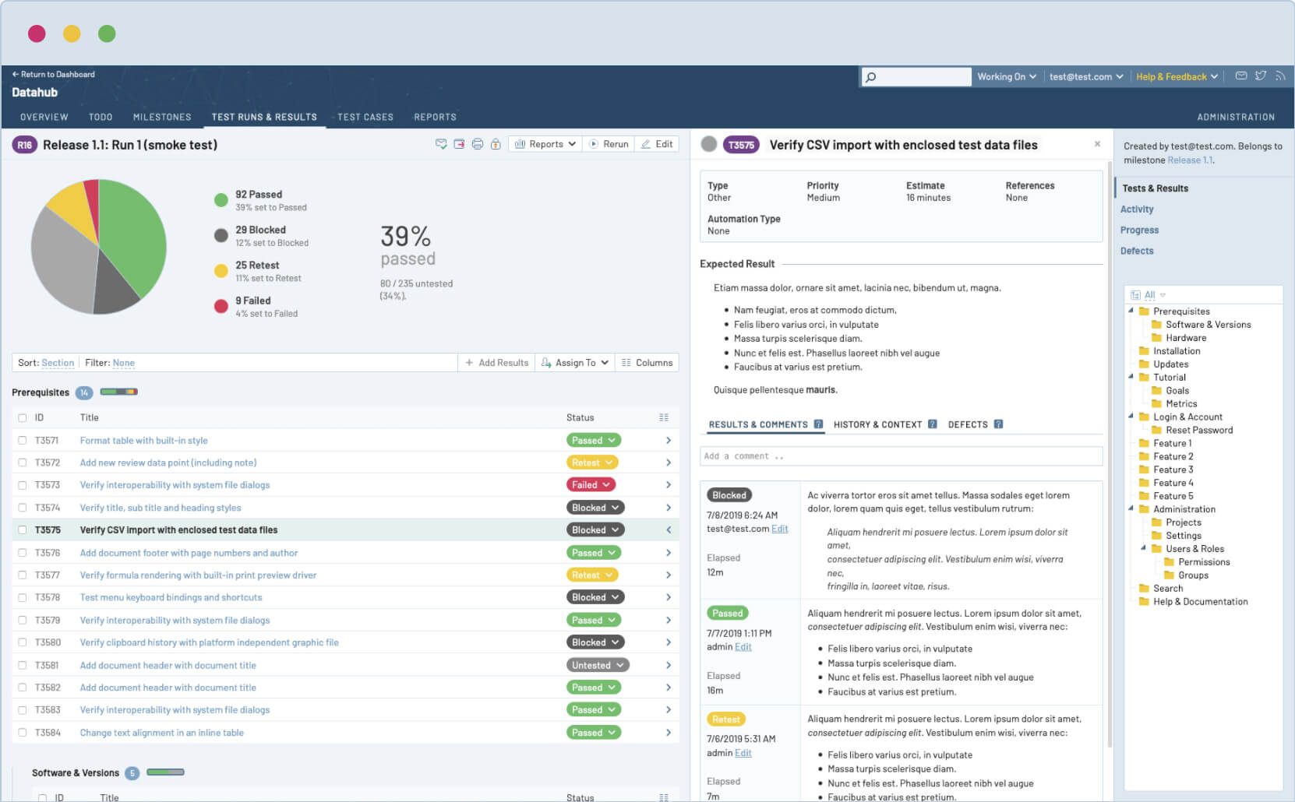Expand the Assign To dropdown
Viewport: 1295px width, 802px height.
(575, 363)
